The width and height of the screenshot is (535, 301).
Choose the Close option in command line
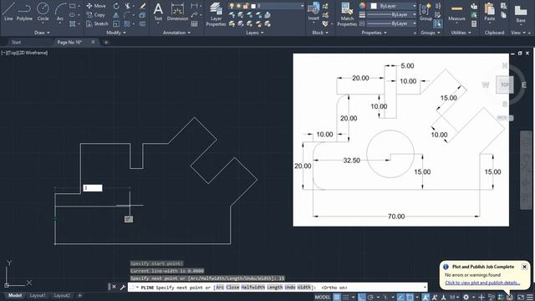(x=232, y=288)
